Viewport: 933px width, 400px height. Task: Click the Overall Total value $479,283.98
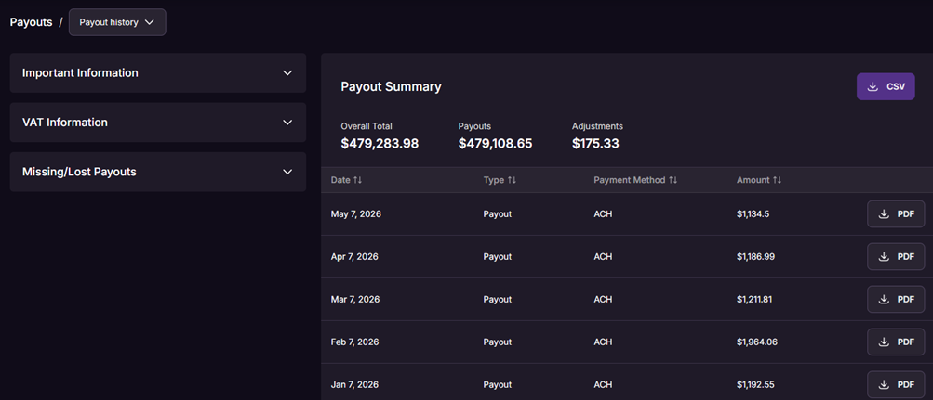click(x=380, y=144)
